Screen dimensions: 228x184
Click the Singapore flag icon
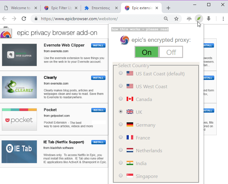point(130,176)
